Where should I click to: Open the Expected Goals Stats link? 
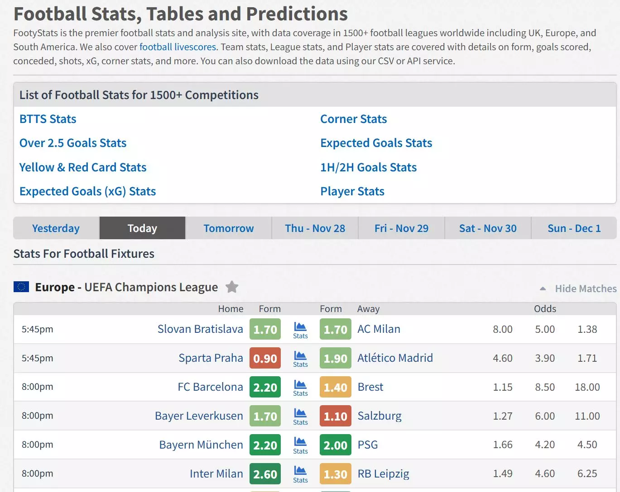pos(376,143)
